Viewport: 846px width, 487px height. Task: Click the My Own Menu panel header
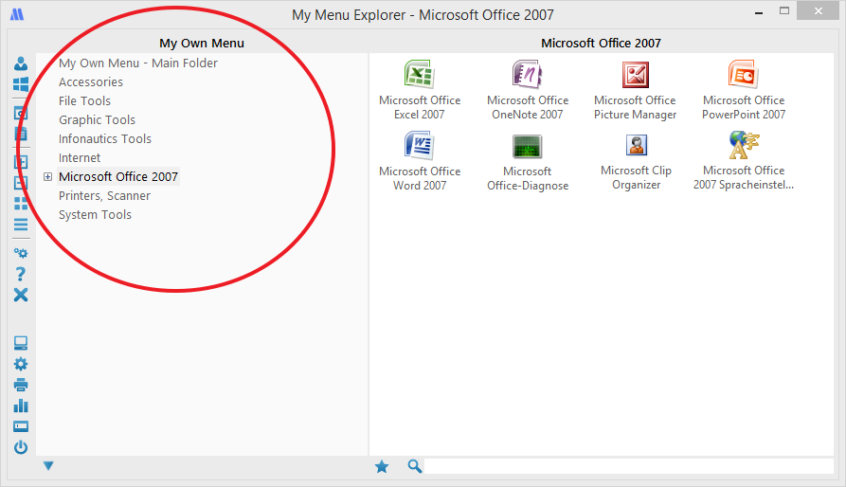pyautogui.click(x=202, y=44)
